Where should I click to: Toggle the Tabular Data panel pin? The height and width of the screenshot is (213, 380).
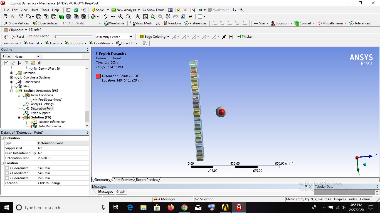377,187
